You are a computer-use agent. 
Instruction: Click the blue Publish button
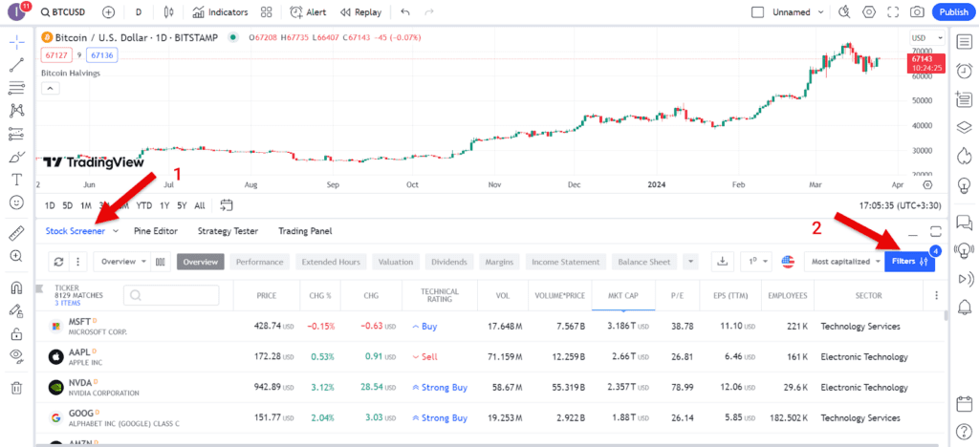click(953, 12)
